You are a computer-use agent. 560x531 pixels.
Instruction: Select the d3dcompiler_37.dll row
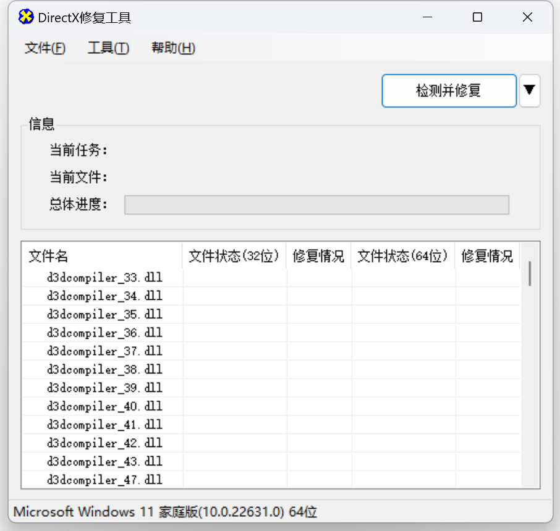[271, 351]
